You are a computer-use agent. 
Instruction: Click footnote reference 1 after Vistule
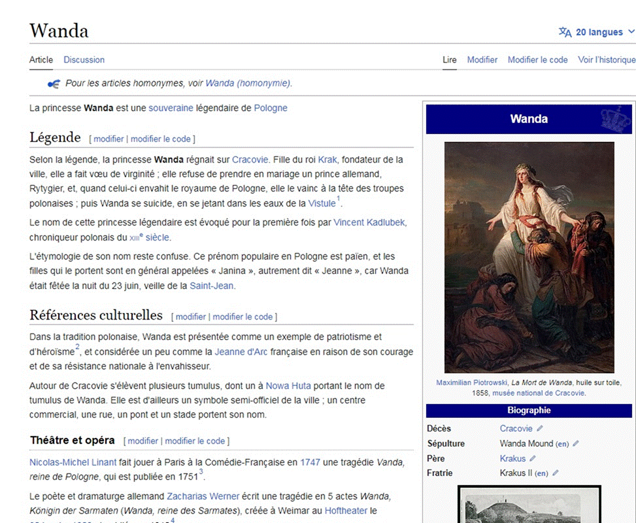click(339, 198)
